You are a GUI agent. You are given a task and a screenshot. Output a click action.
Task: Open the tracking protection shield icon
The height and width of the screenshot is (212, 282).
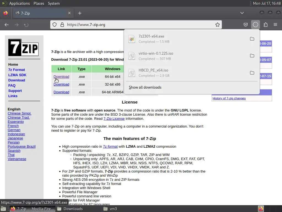55,25
